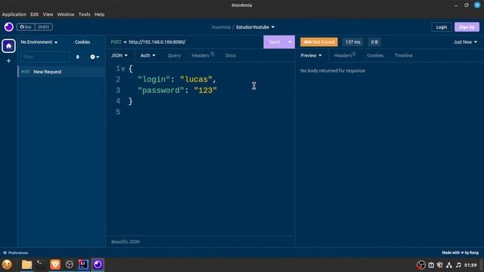Click the music note volume tray icon

tap(458, 265)
